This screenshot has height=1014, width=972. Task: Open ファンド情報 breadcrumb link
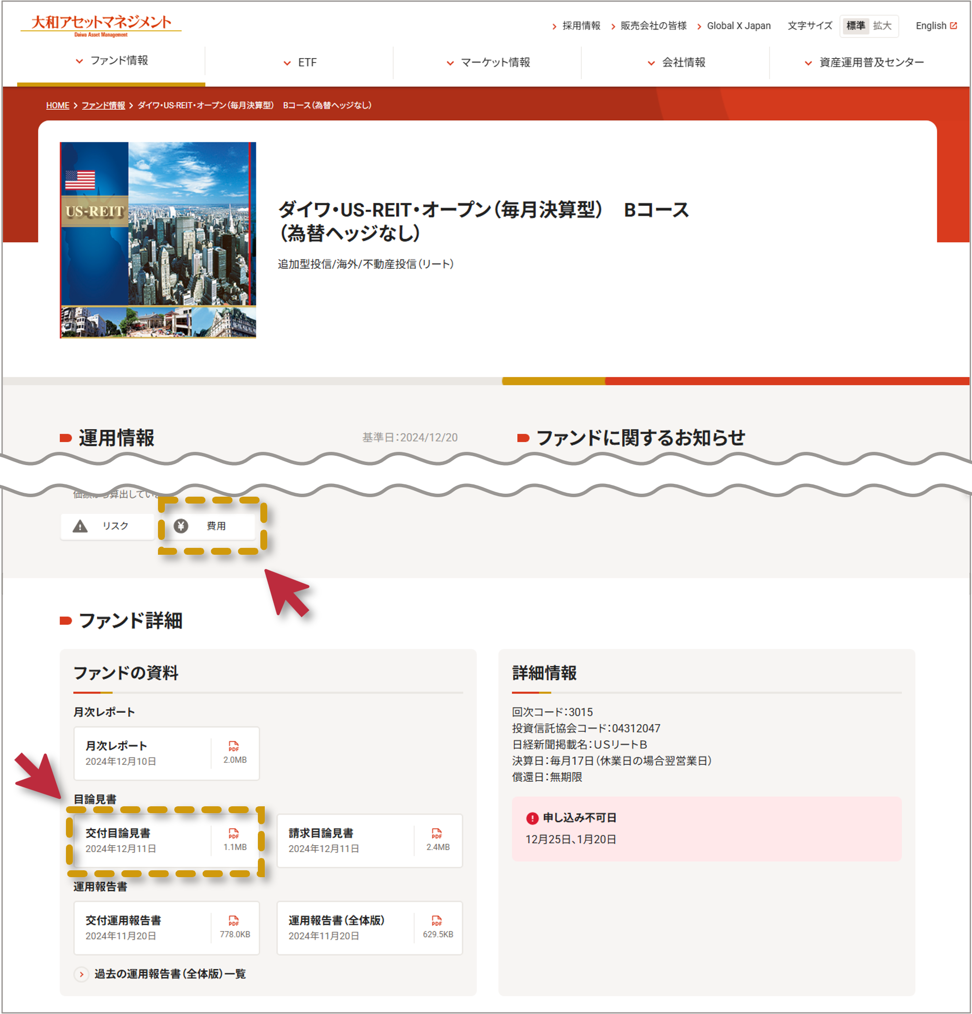(103, 105)
